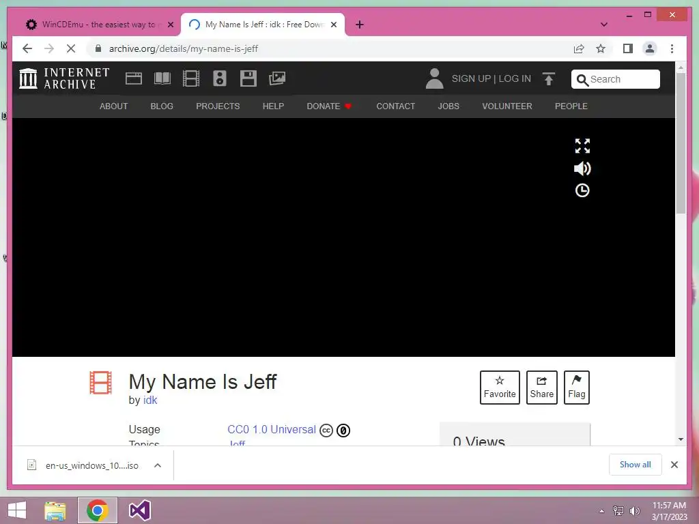Open the CONTACT menu item

coord(395,106)
